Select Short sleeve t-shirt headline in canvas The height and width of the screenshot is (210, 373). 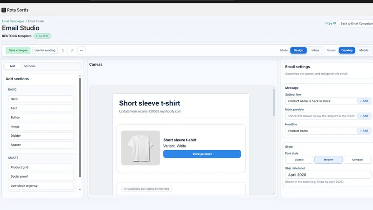tap(149, 103)
